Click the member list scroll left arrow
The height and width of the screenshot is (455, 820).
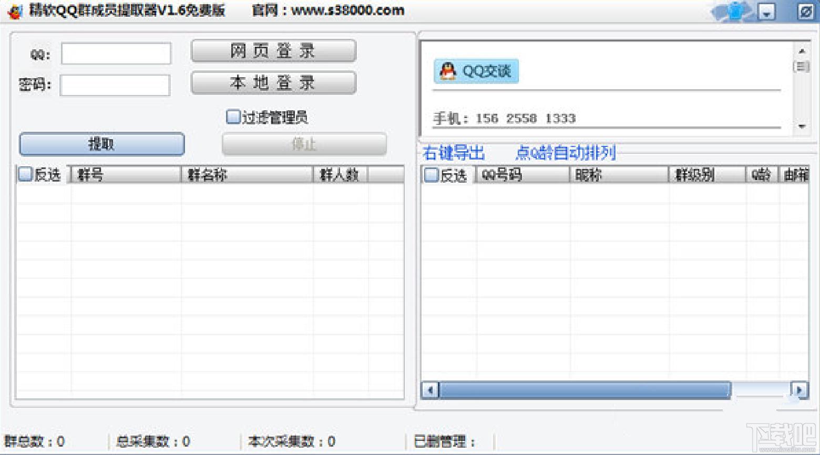click(x=430, y=390)
